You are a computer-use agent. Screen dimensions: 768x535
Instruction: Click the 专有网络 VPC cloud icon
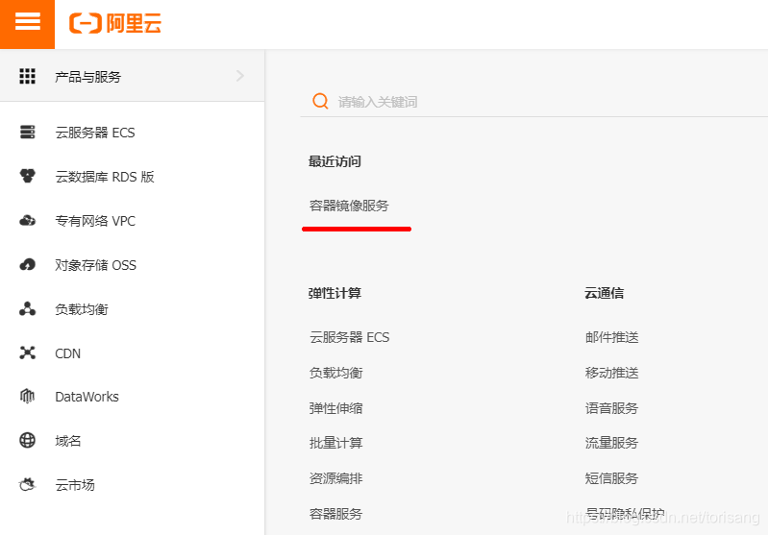tap(28, 221)
